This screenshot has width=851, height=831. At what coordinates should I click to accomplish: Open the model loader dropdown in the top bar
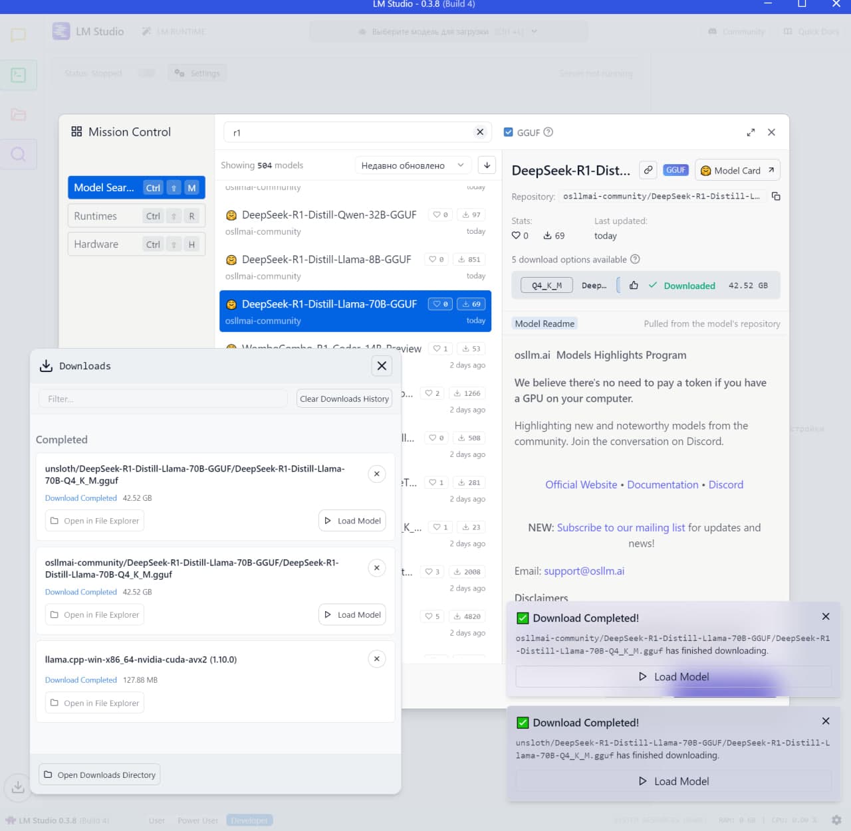448,31
